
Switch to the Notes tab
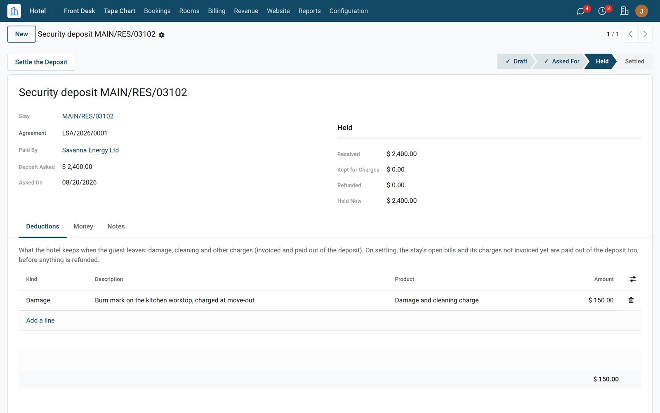[x=116, y=226]
